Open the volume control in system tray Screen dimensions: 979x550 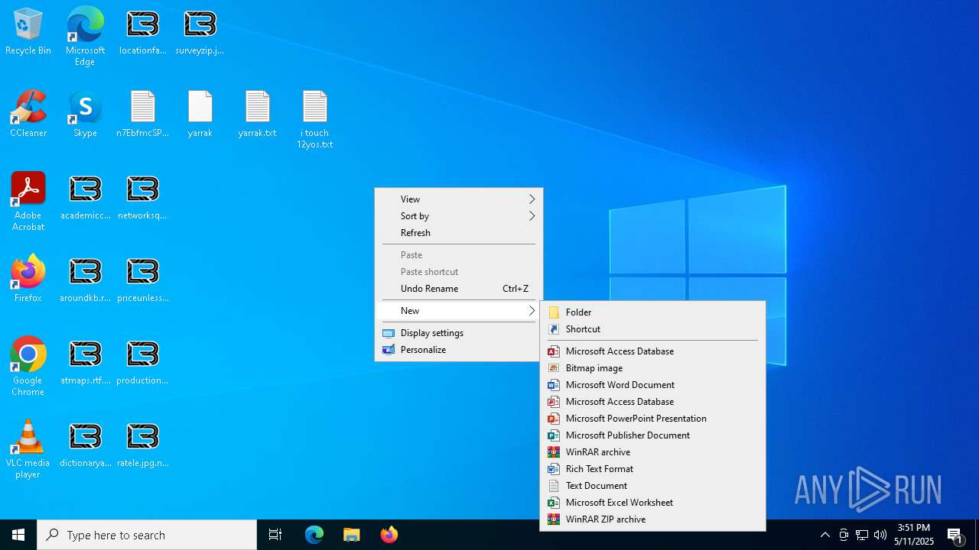880,535
